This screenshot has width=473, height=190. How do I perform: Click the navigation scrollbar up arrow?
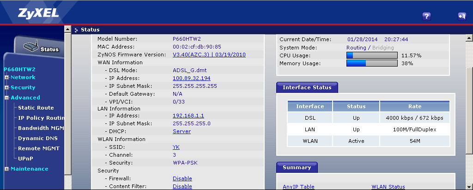pyautogui.click(x=68, y=30)
